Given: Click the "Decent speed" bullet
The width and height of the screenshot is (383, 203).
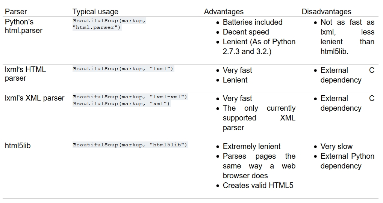Looking at the screenshot, I should point(246,32).
